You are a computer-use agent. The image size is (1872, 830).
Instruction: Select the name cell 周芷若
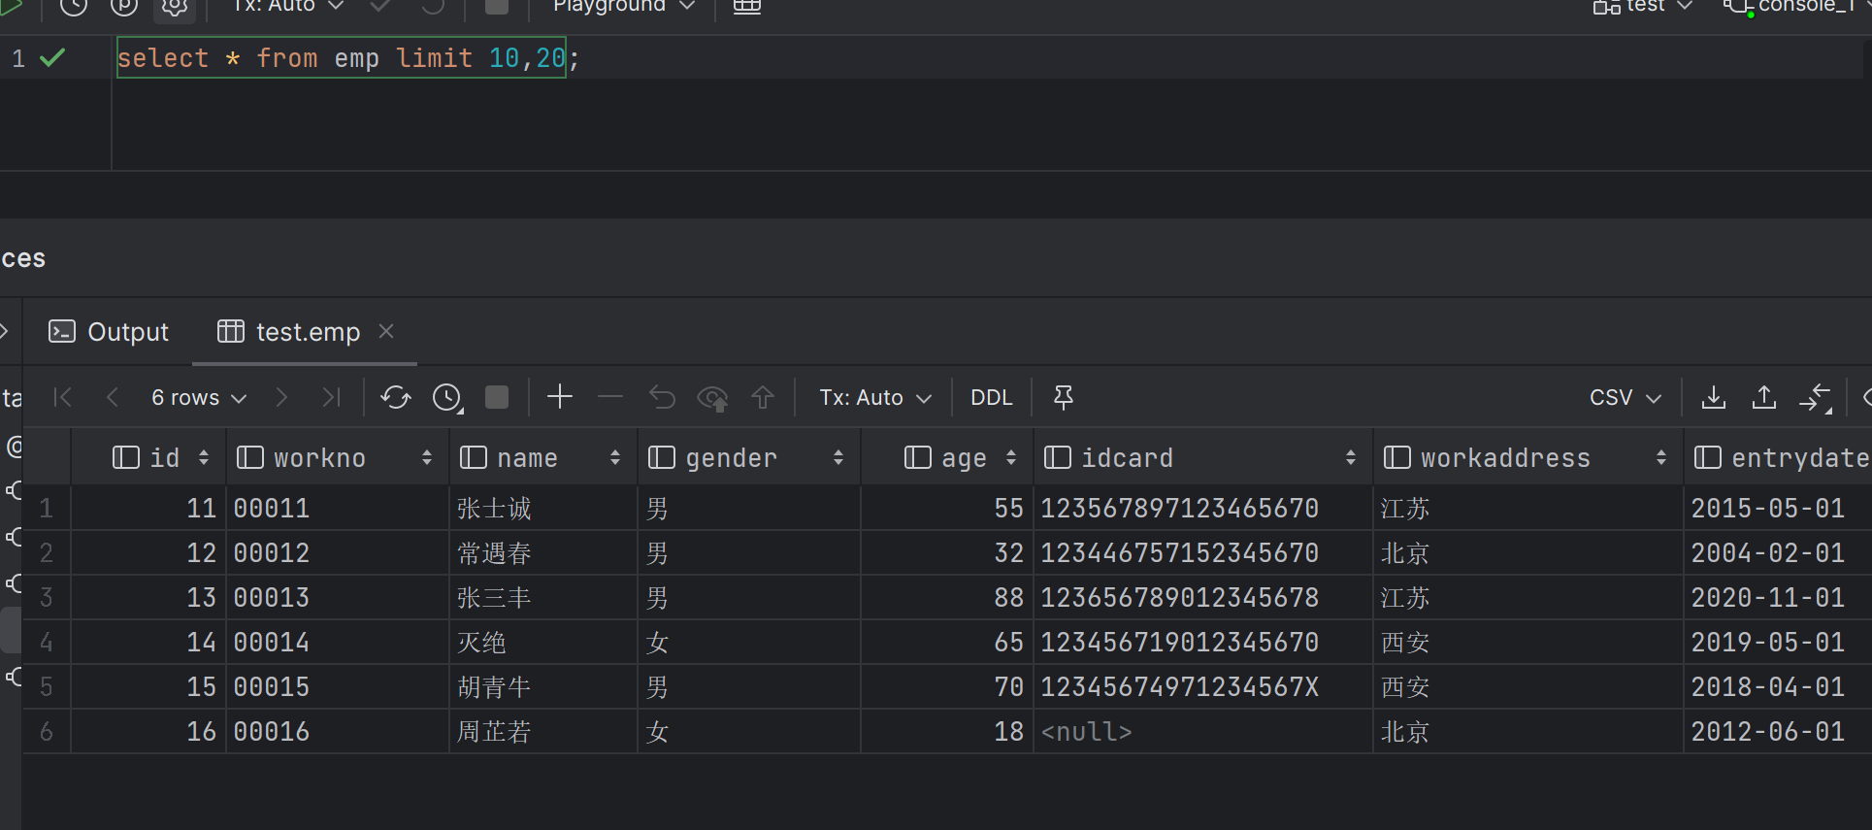coord(543,731)
